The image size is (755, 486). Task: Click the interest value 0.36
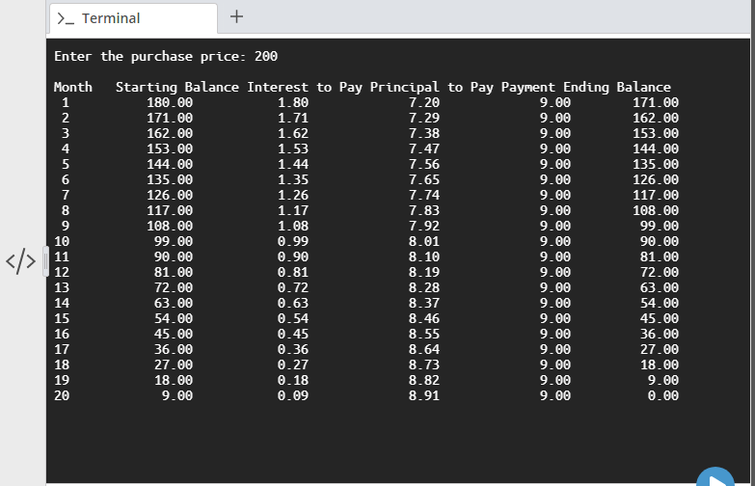[293, 349]
